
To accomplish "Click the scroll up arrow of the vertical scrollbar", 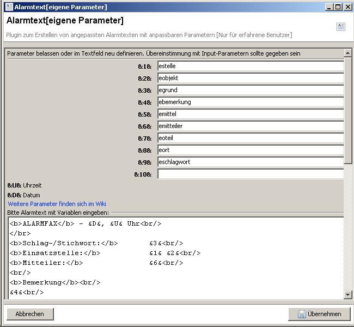I will click(x=348, y=53).
